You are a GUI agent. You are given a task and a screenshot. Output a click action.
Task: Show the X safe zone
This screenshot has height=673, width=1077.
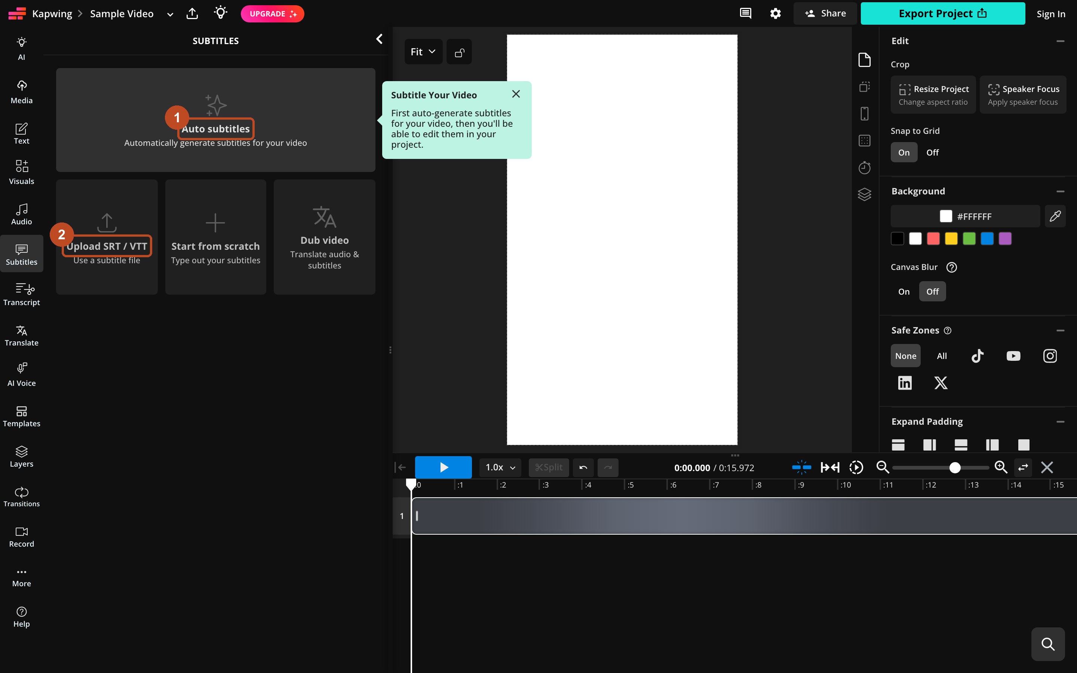pyautogui.click(x=941, y=383)
